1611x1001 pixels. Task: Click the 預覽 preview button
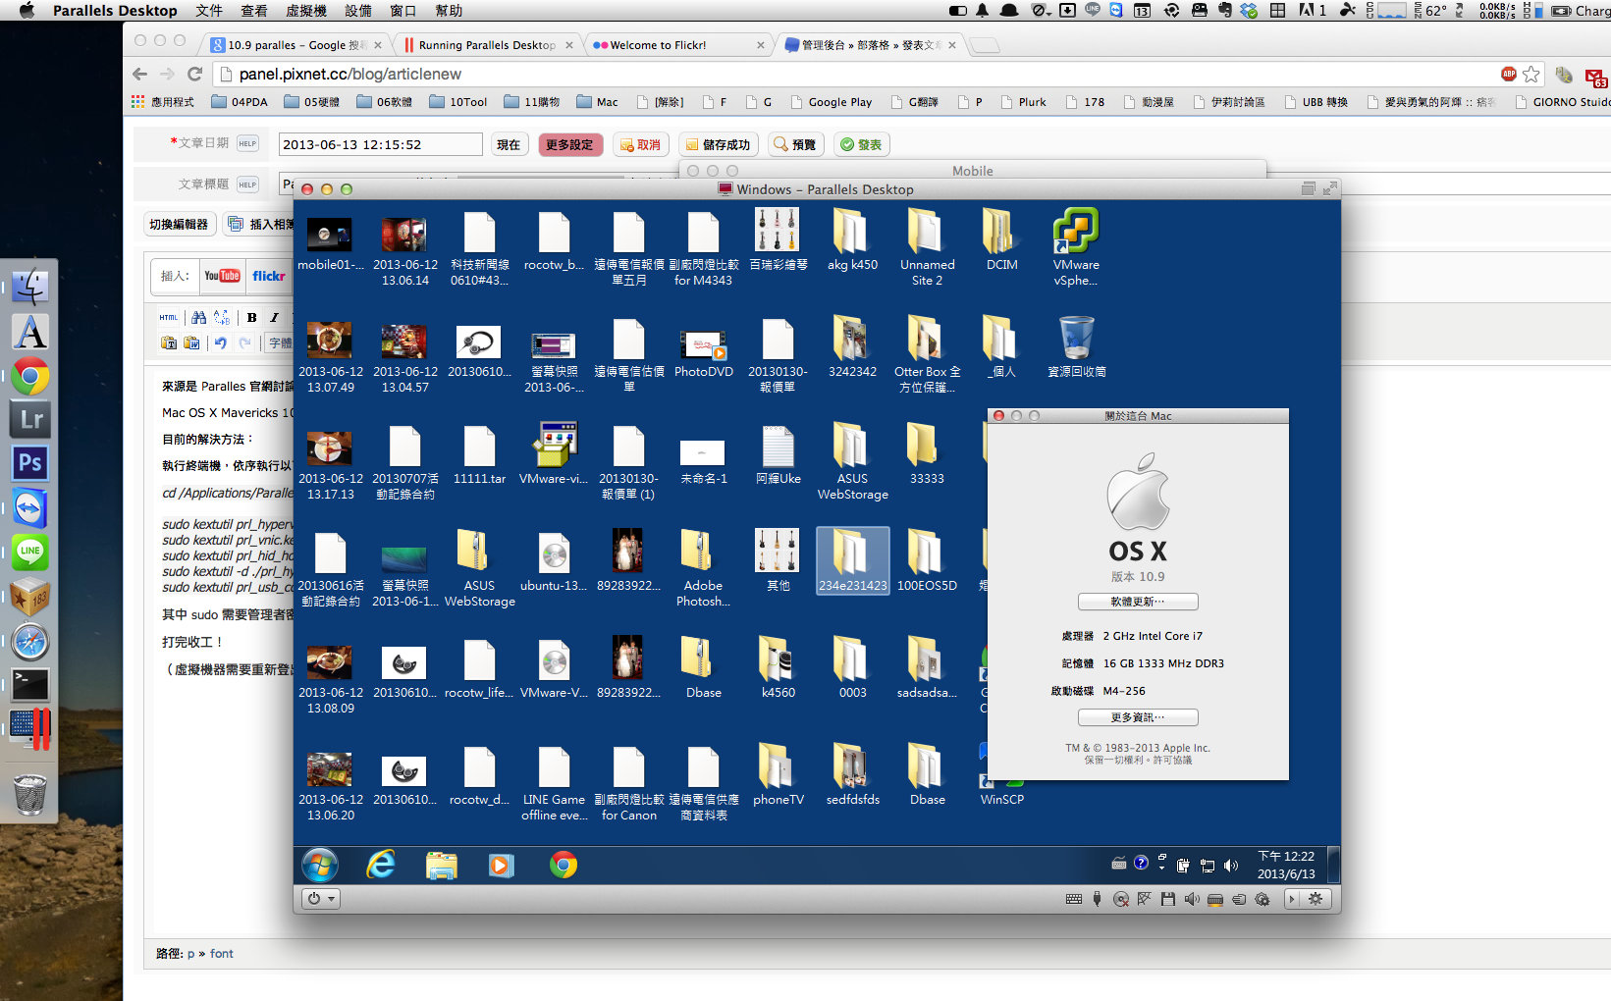point(795,144)
